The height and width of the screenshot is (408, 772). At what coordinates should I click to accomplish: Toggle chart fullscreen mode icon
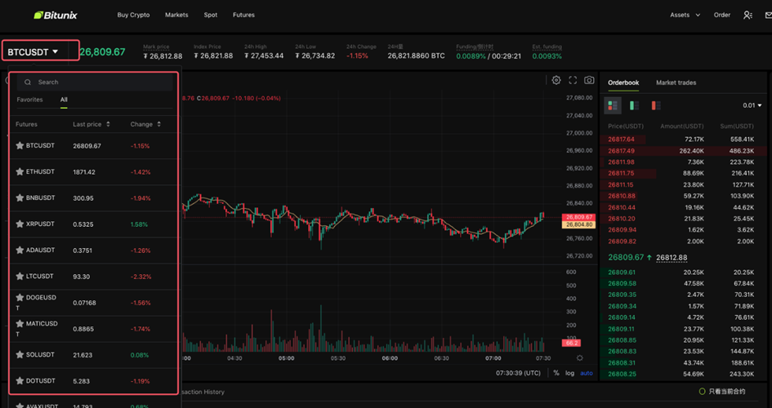pyautogui.click(x=573, y=80)
